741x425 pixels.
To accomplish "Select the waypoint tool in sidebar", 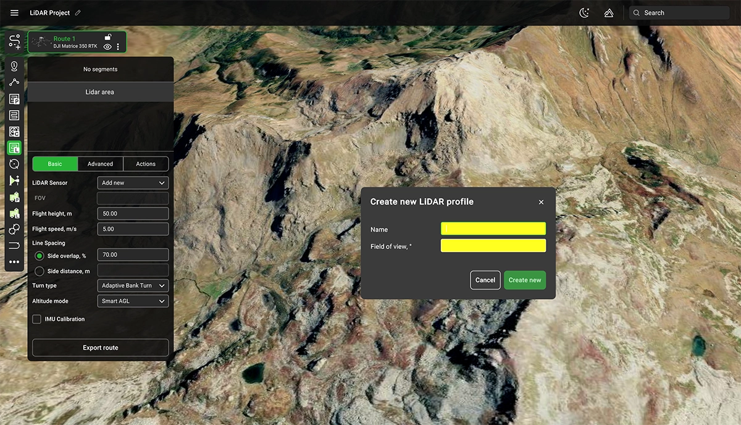I will point(14,66).
